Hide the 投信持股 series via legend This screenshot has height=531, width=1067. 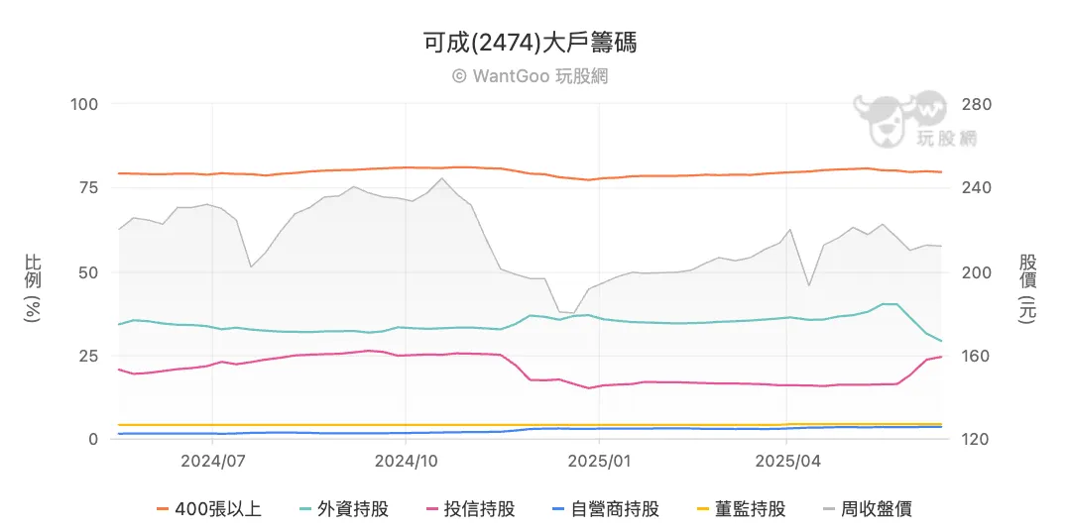(x=480, y=509)
